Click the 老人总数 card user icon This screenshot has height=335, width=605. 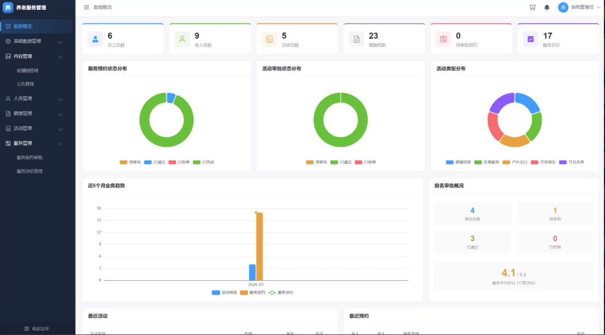tap(182, 39)
